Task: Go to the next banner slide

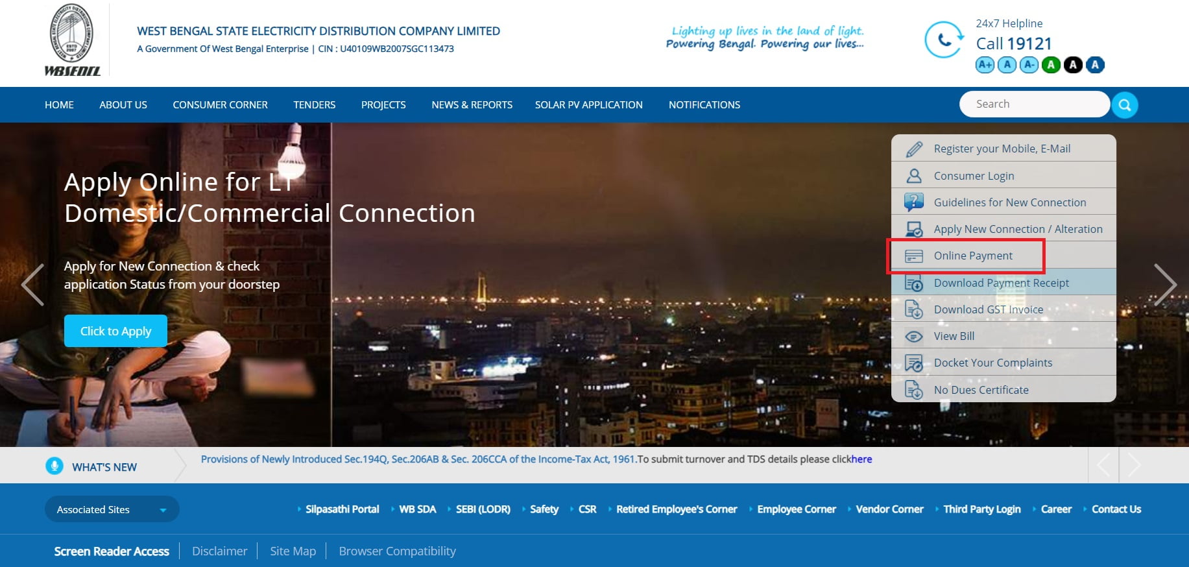Action: pos(1165,285)
